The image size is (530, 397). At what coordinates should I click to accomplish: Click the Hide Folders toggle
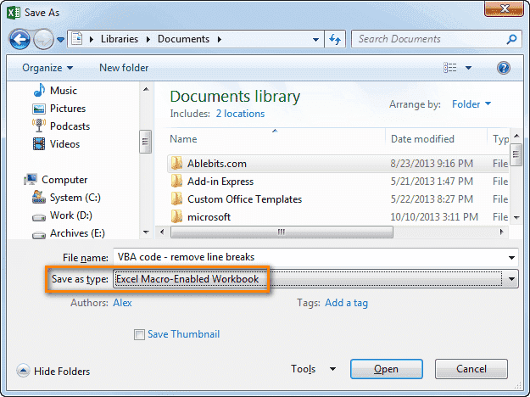click(x=53, y=371)
